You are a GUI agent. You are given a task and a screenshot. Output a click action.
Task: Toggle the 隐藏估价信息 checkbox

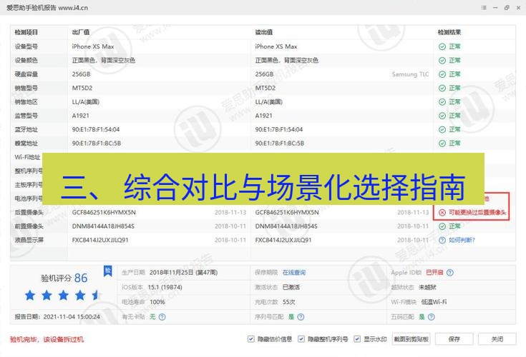tap(250, 339)
